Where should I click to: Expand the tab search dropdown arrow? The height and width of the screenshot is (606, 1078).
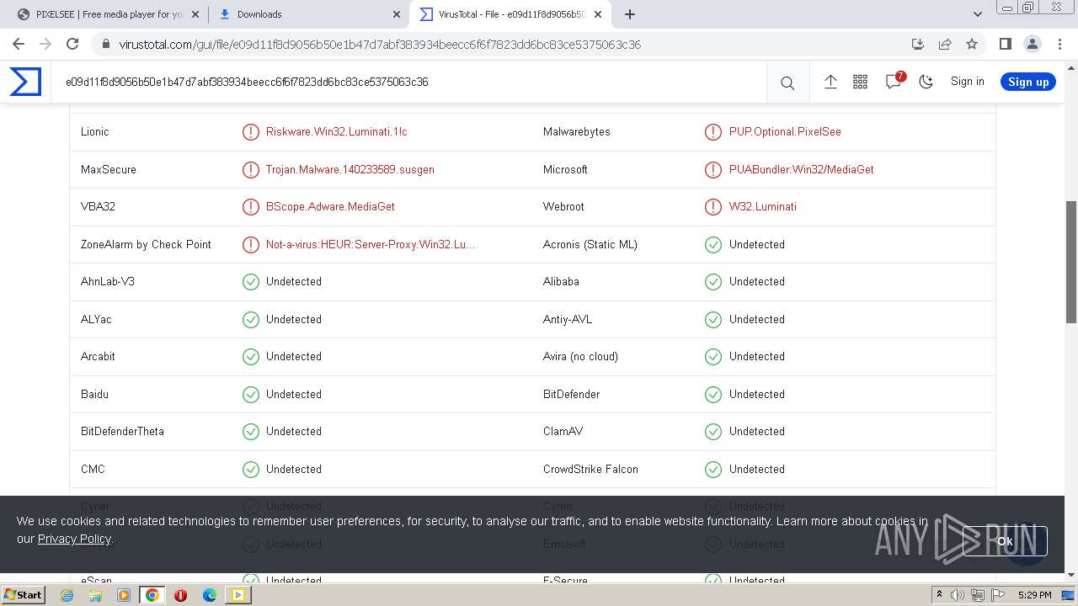pos(977,14)
